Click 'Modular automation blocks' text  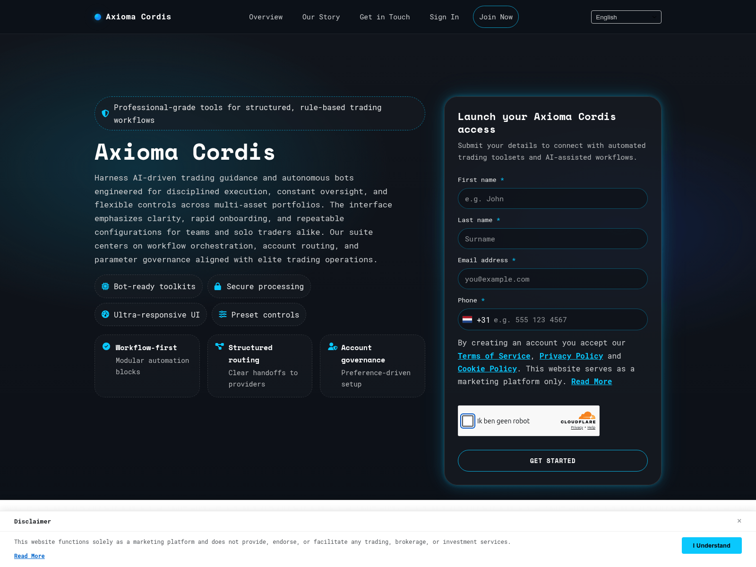[x=152, y=366]
